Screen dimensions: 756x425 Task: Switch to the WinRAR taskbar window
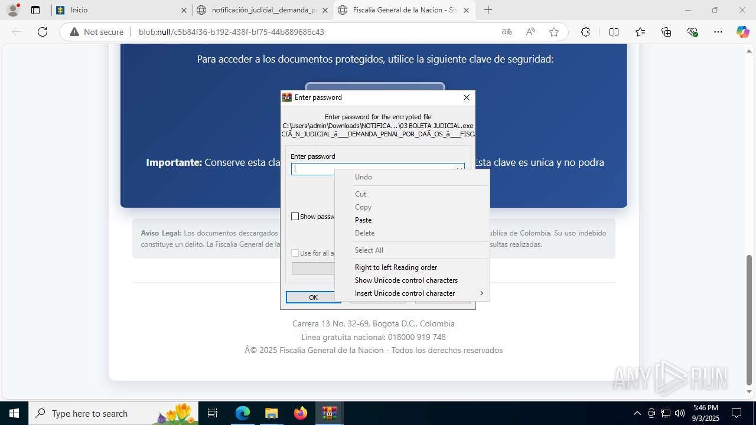tap(330, 413)
